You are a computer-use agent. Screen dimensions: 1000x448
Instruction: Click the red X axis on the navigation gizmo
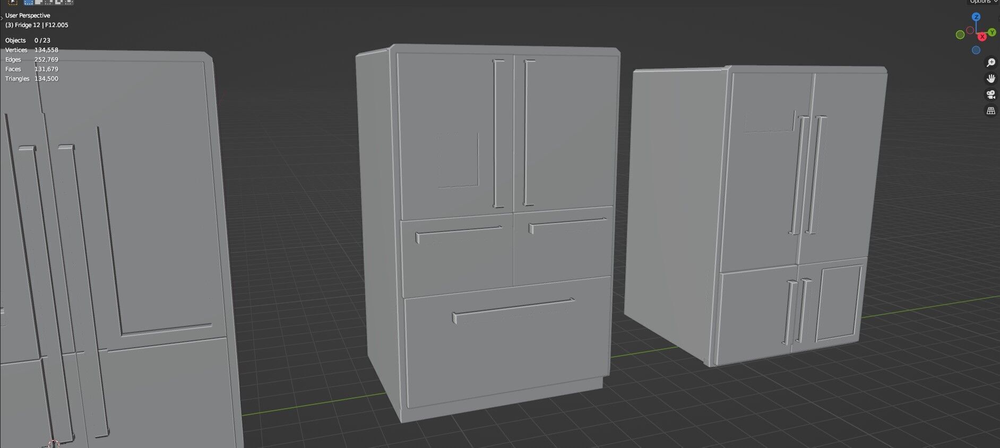click(x=982, y=37)
